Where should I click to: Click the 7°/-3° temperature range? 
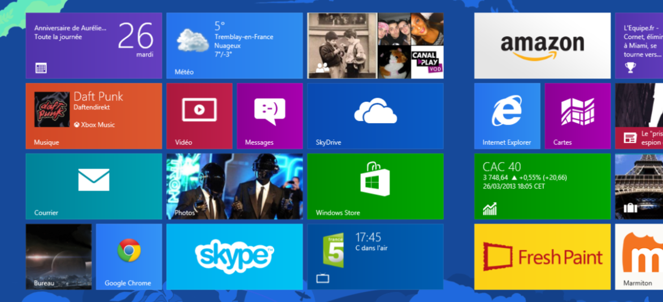(223, 55)
